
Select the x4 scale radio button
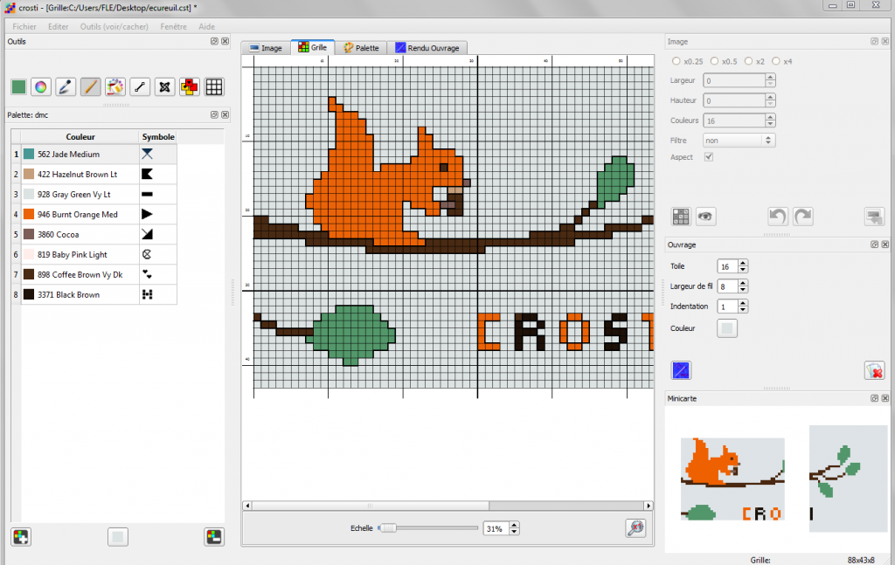click(x=776, y=61)
